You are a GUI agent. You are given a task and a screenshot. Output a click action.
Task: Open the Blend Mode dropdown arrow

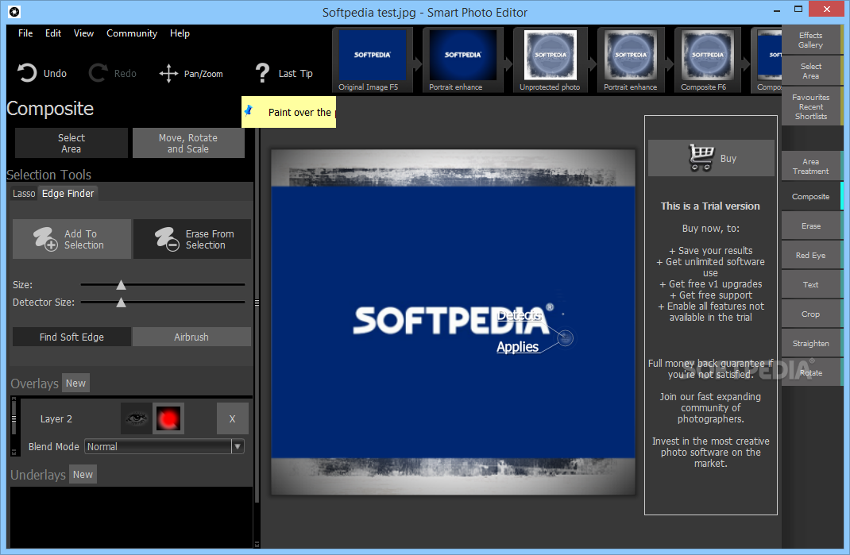[x=238, y=446]
